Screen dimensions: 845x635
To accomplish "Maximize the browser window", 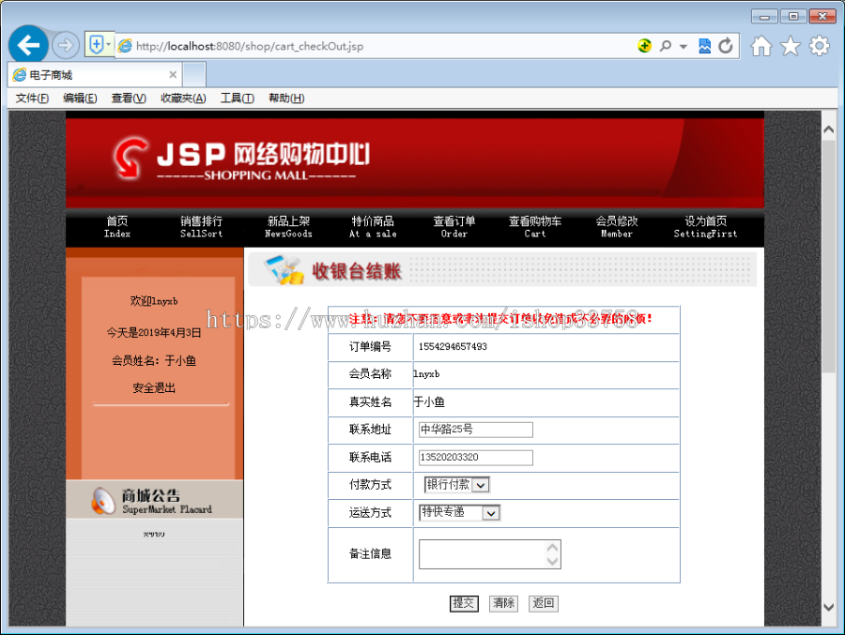I will point(793,16).
